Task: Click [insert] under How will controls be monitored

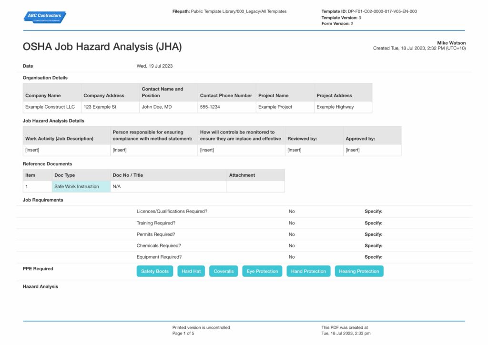Action: click(207, 150)
